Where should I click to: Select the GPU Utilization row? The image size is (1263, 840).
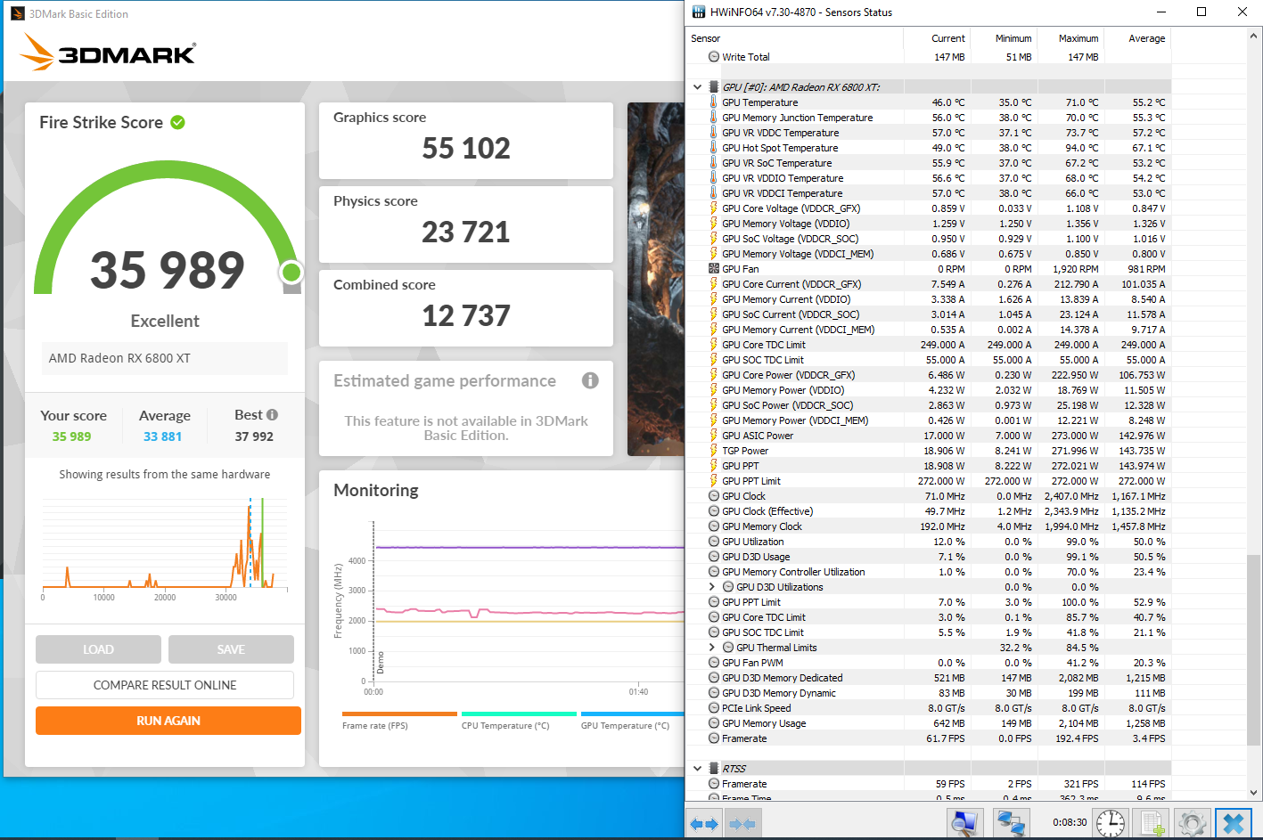tap(928, 542)
